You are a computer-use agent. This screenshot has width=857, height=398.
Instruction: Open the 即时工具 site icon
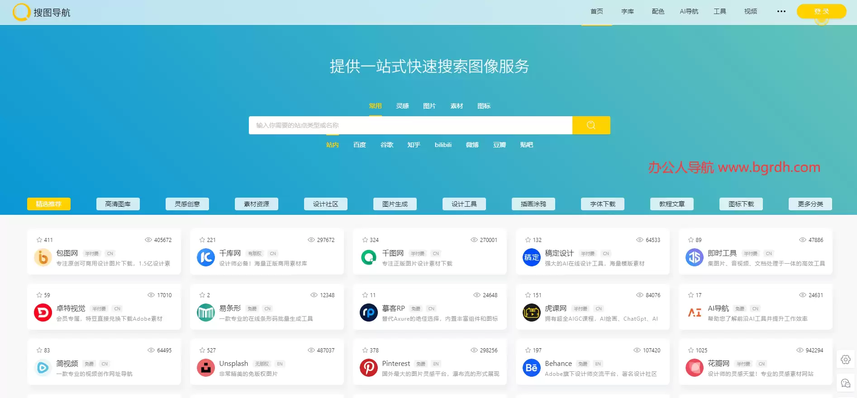coord(695,258)
